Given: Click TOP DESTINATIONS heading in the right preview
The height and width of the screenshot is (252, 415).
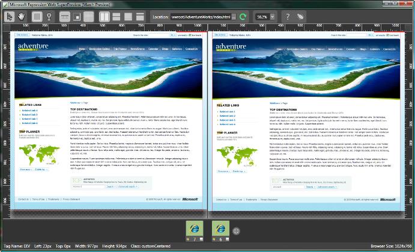Looking at the screenshot, I should point(283,109).
